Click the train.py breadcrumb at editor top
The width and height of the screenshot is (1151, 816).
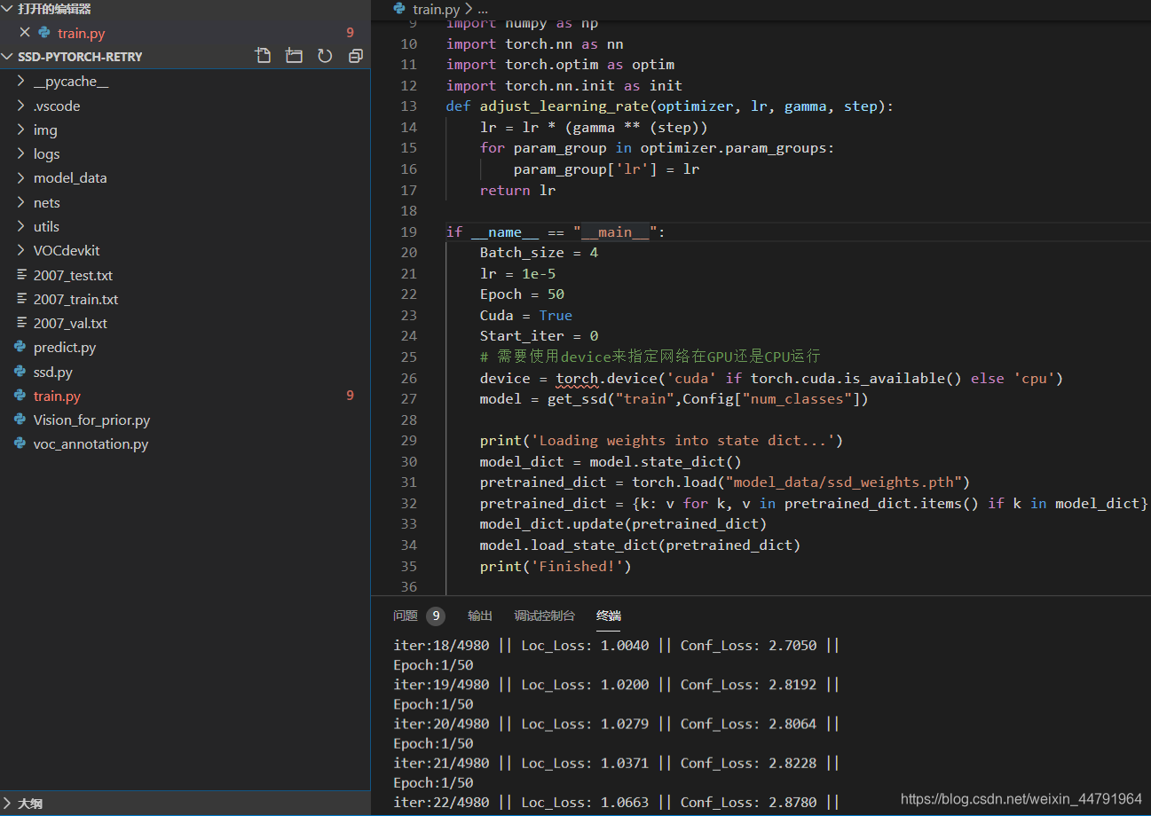pyautogui.click(x=438, y=9)
